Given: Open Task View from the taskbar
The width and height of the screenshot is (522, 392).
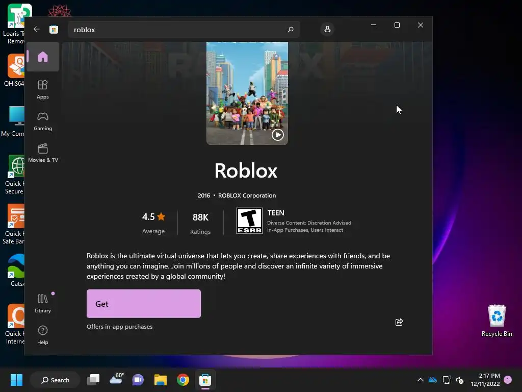Looking at the screenshot, I should coord(93,380).
